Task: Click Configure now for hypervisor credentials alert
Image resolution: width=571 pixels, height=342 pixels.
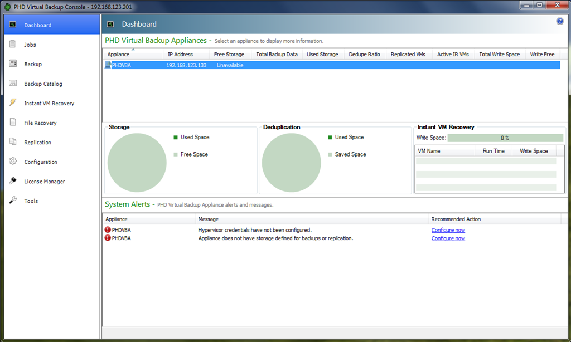Action: pyautogui.click(x=448, y=230)
